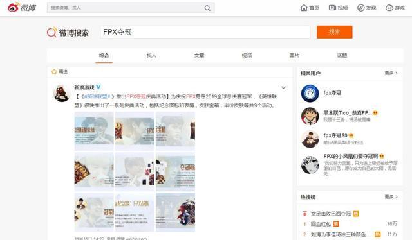Open the 首页 home icon
Viewport: 412px width, 240px height.
304,8
